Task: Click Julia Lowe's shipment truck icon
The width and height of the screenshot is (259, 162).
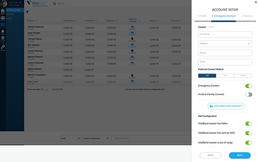Action: pyautogui.click(x=133, y=82)
